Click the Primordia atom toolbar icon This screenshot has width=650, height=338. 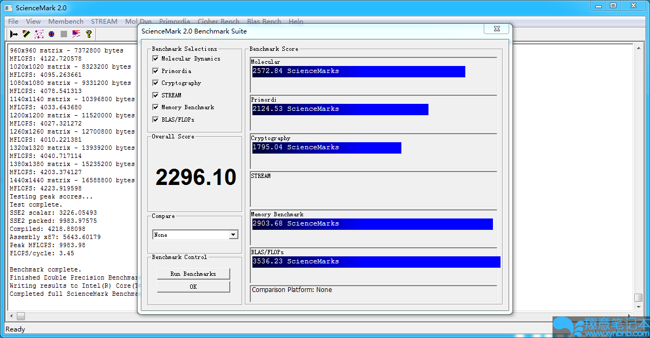[51, 34]
